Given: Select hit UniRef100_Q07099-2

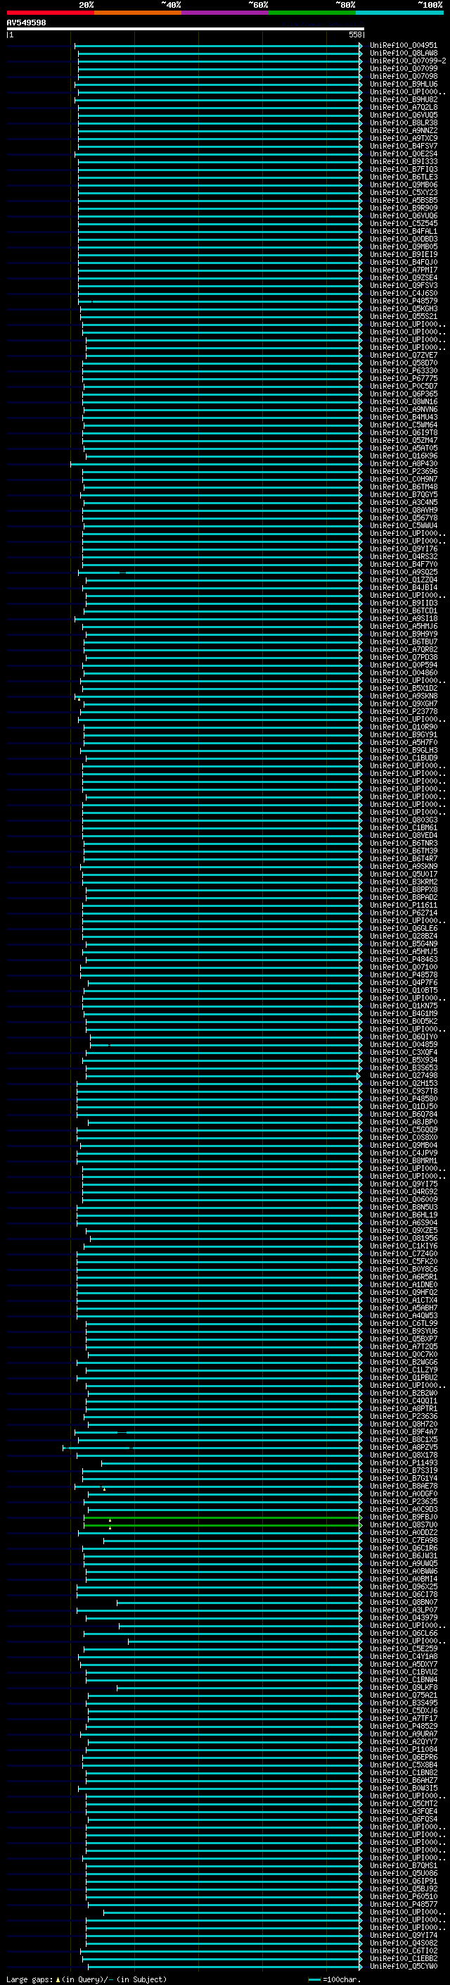Looking at the screenshot, I should [x=408, y=61].
